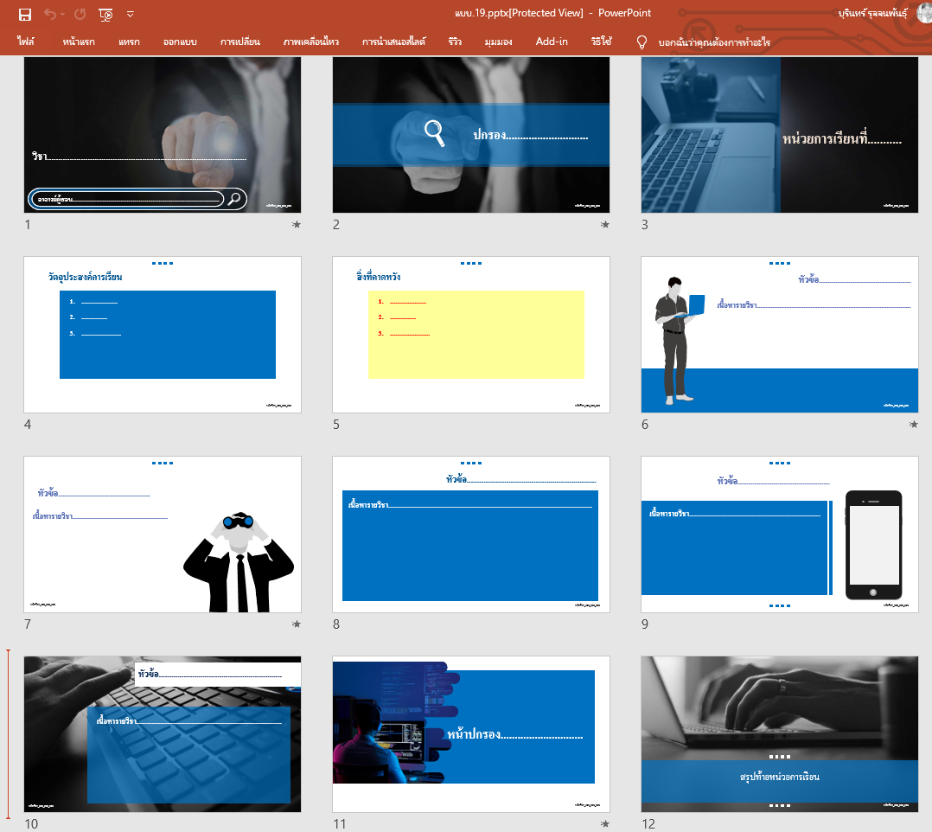Screen dimensions: 932x832
Task: Select slide 9 thumbnail with the smartphone
Action: [779, 534]
